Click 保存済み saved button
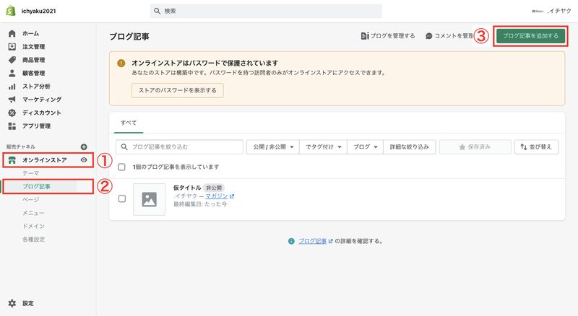Screen dimensions: 578x316 [475, 147]
